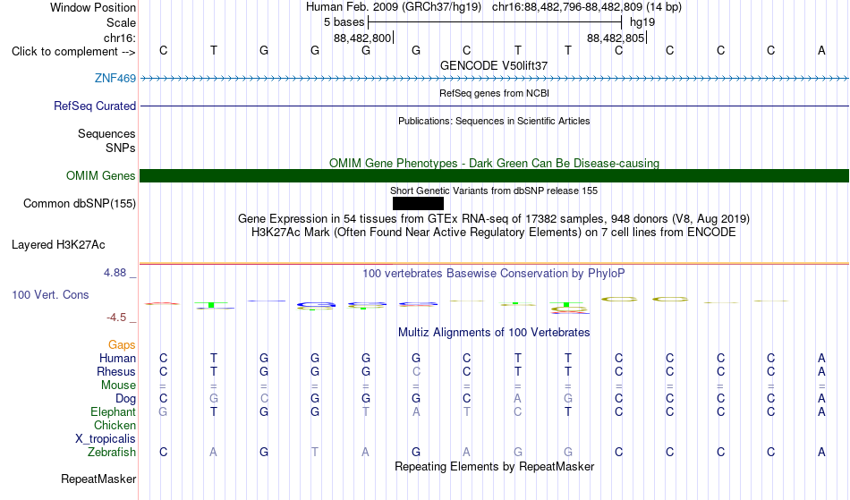Click the Sequences track label

pyautogui.click(x=106, y=133)
